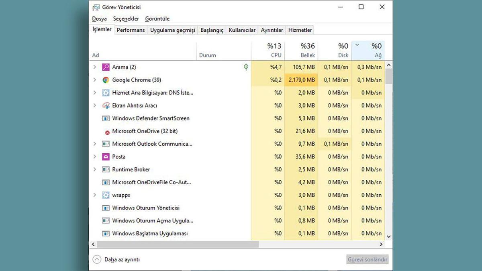Open the Dosya menu
The width and height of the screenshot is (482, 271).
99,18
